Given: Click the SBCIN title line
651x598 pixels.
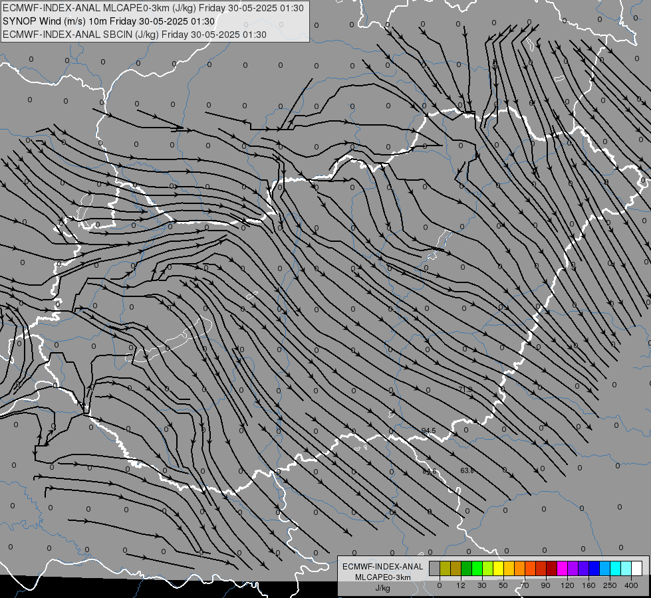Looking at the screenshot, I should coord(134,35).
